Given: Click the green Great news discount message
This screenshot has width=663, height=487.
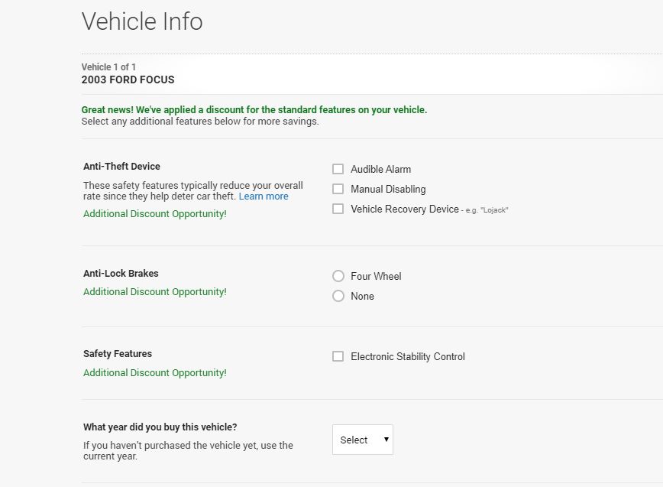Looking at the screenshot, I should click(x=254, y=110).
